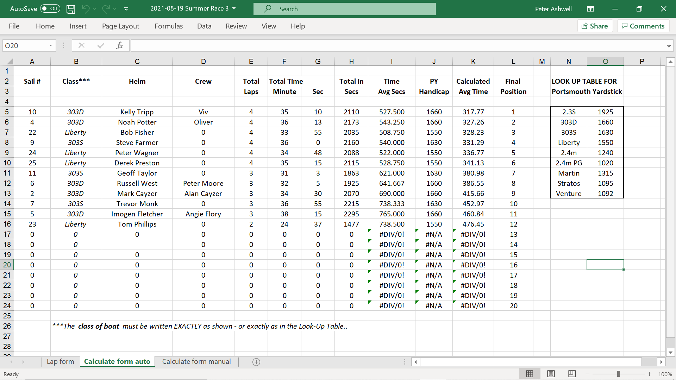
Task: Toggle the AutoSave switch
Action: 50,9
